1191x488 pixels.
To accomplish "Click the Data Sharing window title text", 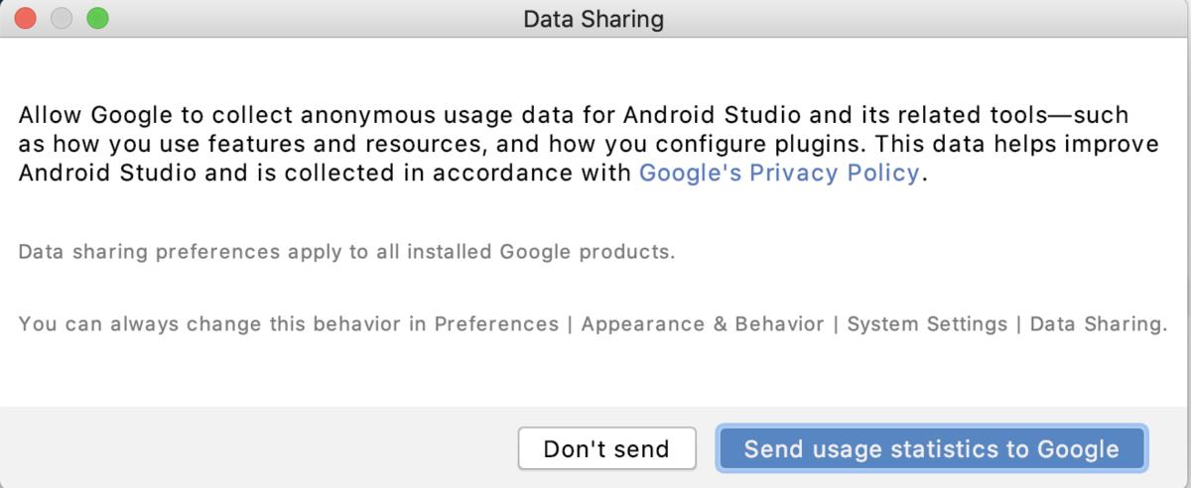I will click(x=594, y=19).
